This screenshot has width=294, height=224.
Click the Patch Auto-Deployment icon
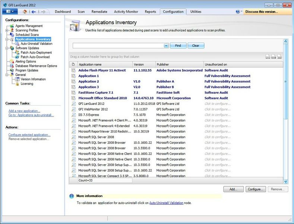[17, 52]
